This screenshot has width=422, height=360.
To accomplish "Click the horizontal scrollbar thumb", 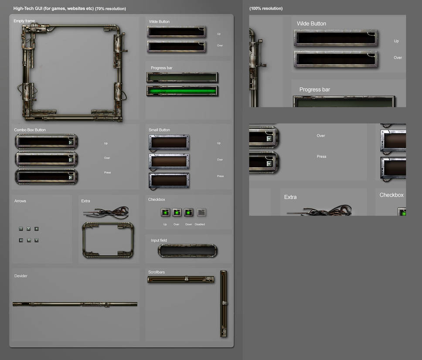I will click(x=187, y=279).
